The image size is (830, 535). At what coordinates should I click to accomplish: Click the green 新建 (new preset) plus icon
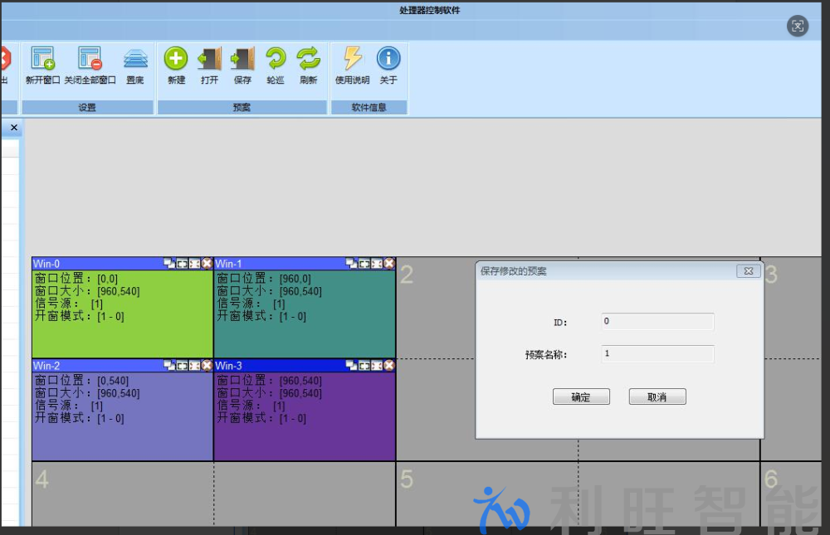pyautogui.click(x=176, y=59)
